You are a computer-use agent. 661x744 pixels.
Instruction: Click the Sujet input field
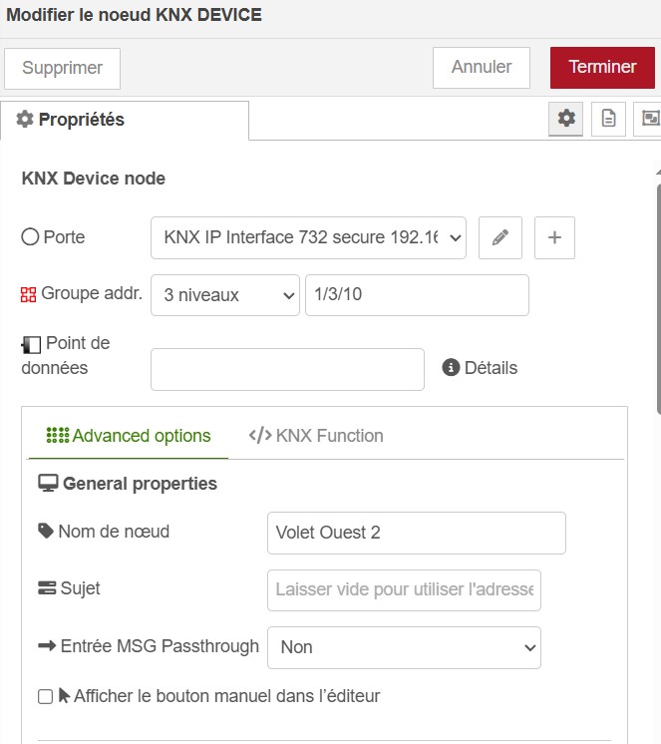click(x=404, y=590)
